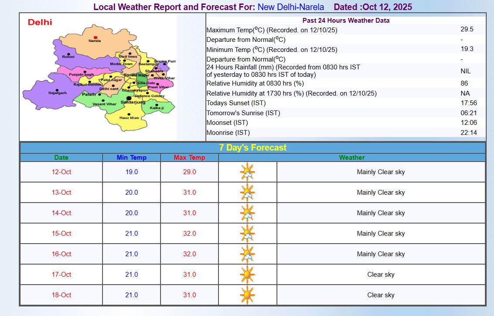
Task: Click the Max Temp column header
Action: [x=189, y=158]
